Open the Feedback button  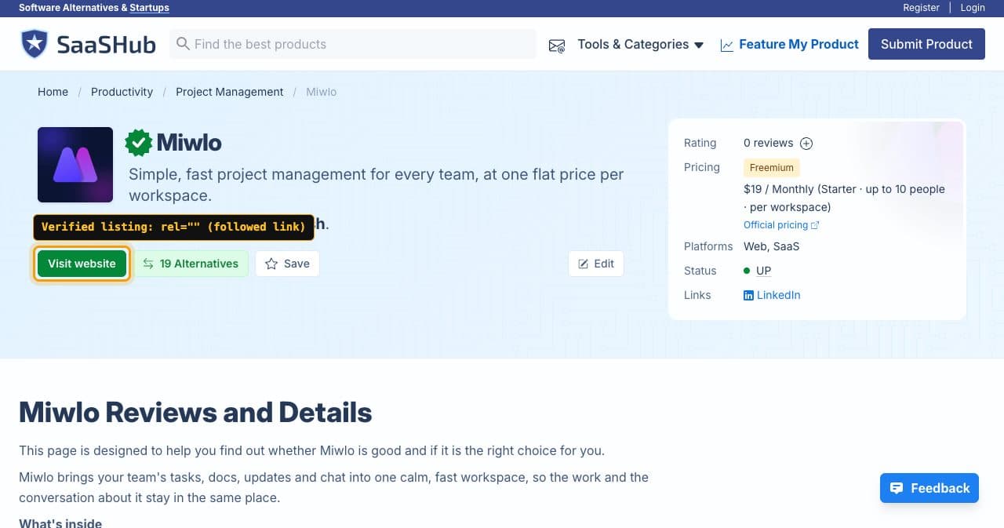point(929,488)
